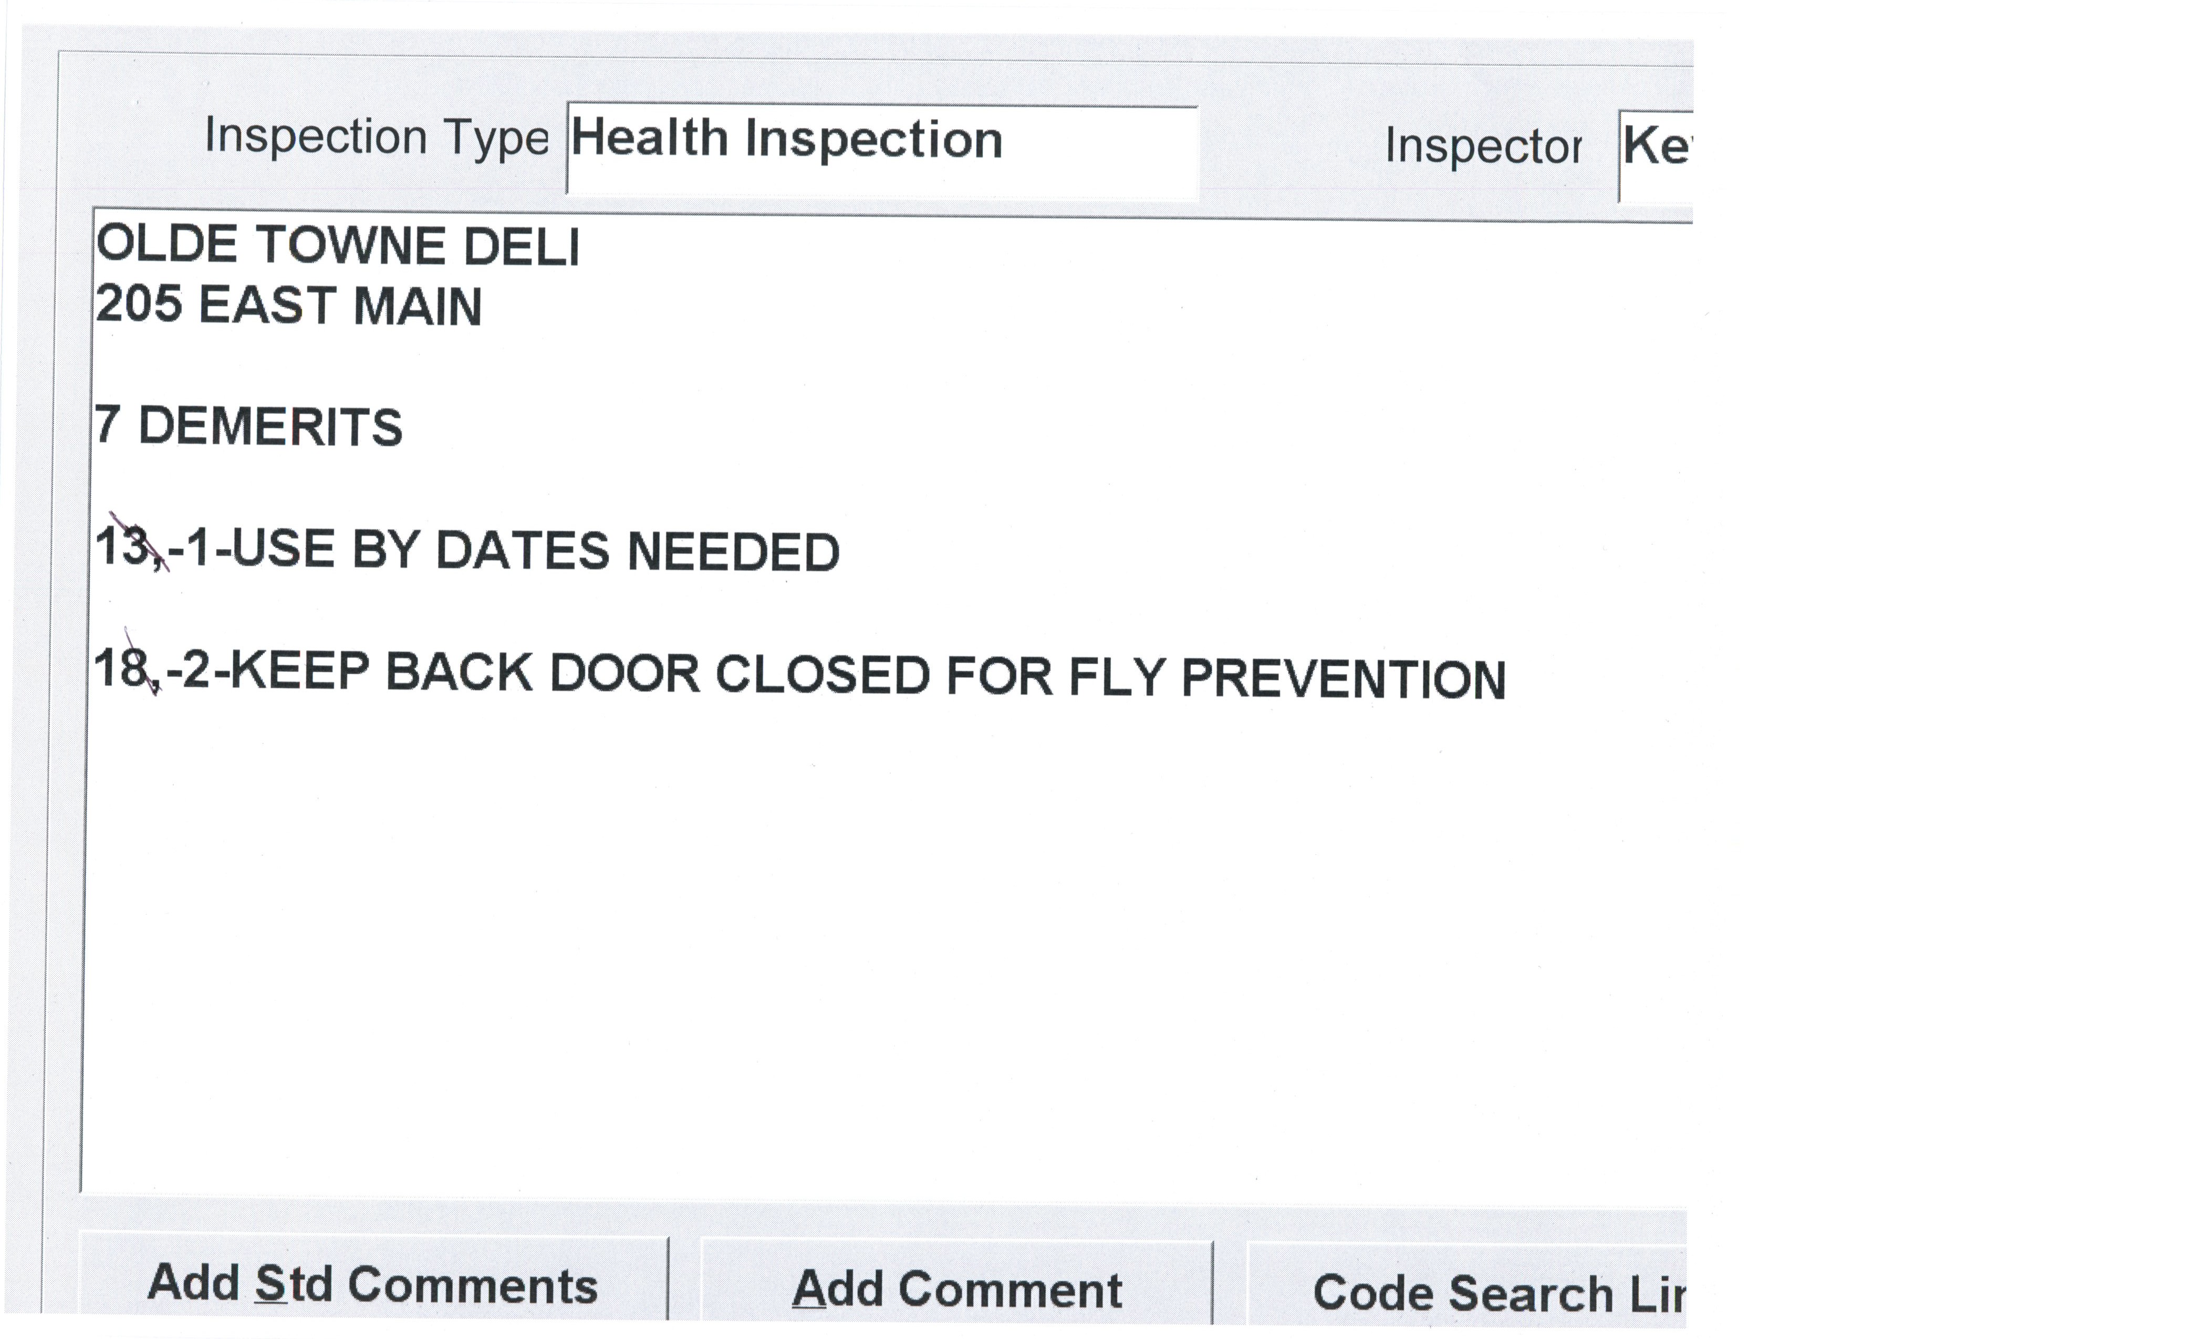Focus the Inspection Type field
This screenshot has height=1339, width=2206.
(x=882, y=150)
